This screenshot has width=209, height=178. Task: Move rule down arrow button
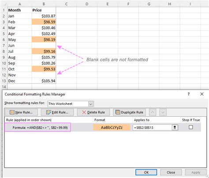point(163,112)
